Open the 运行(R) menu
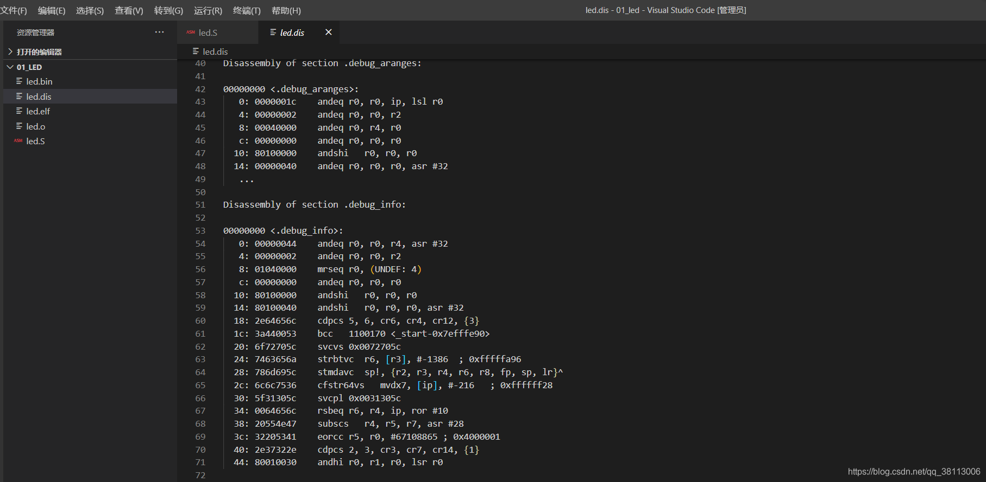 tap(208, 11)
